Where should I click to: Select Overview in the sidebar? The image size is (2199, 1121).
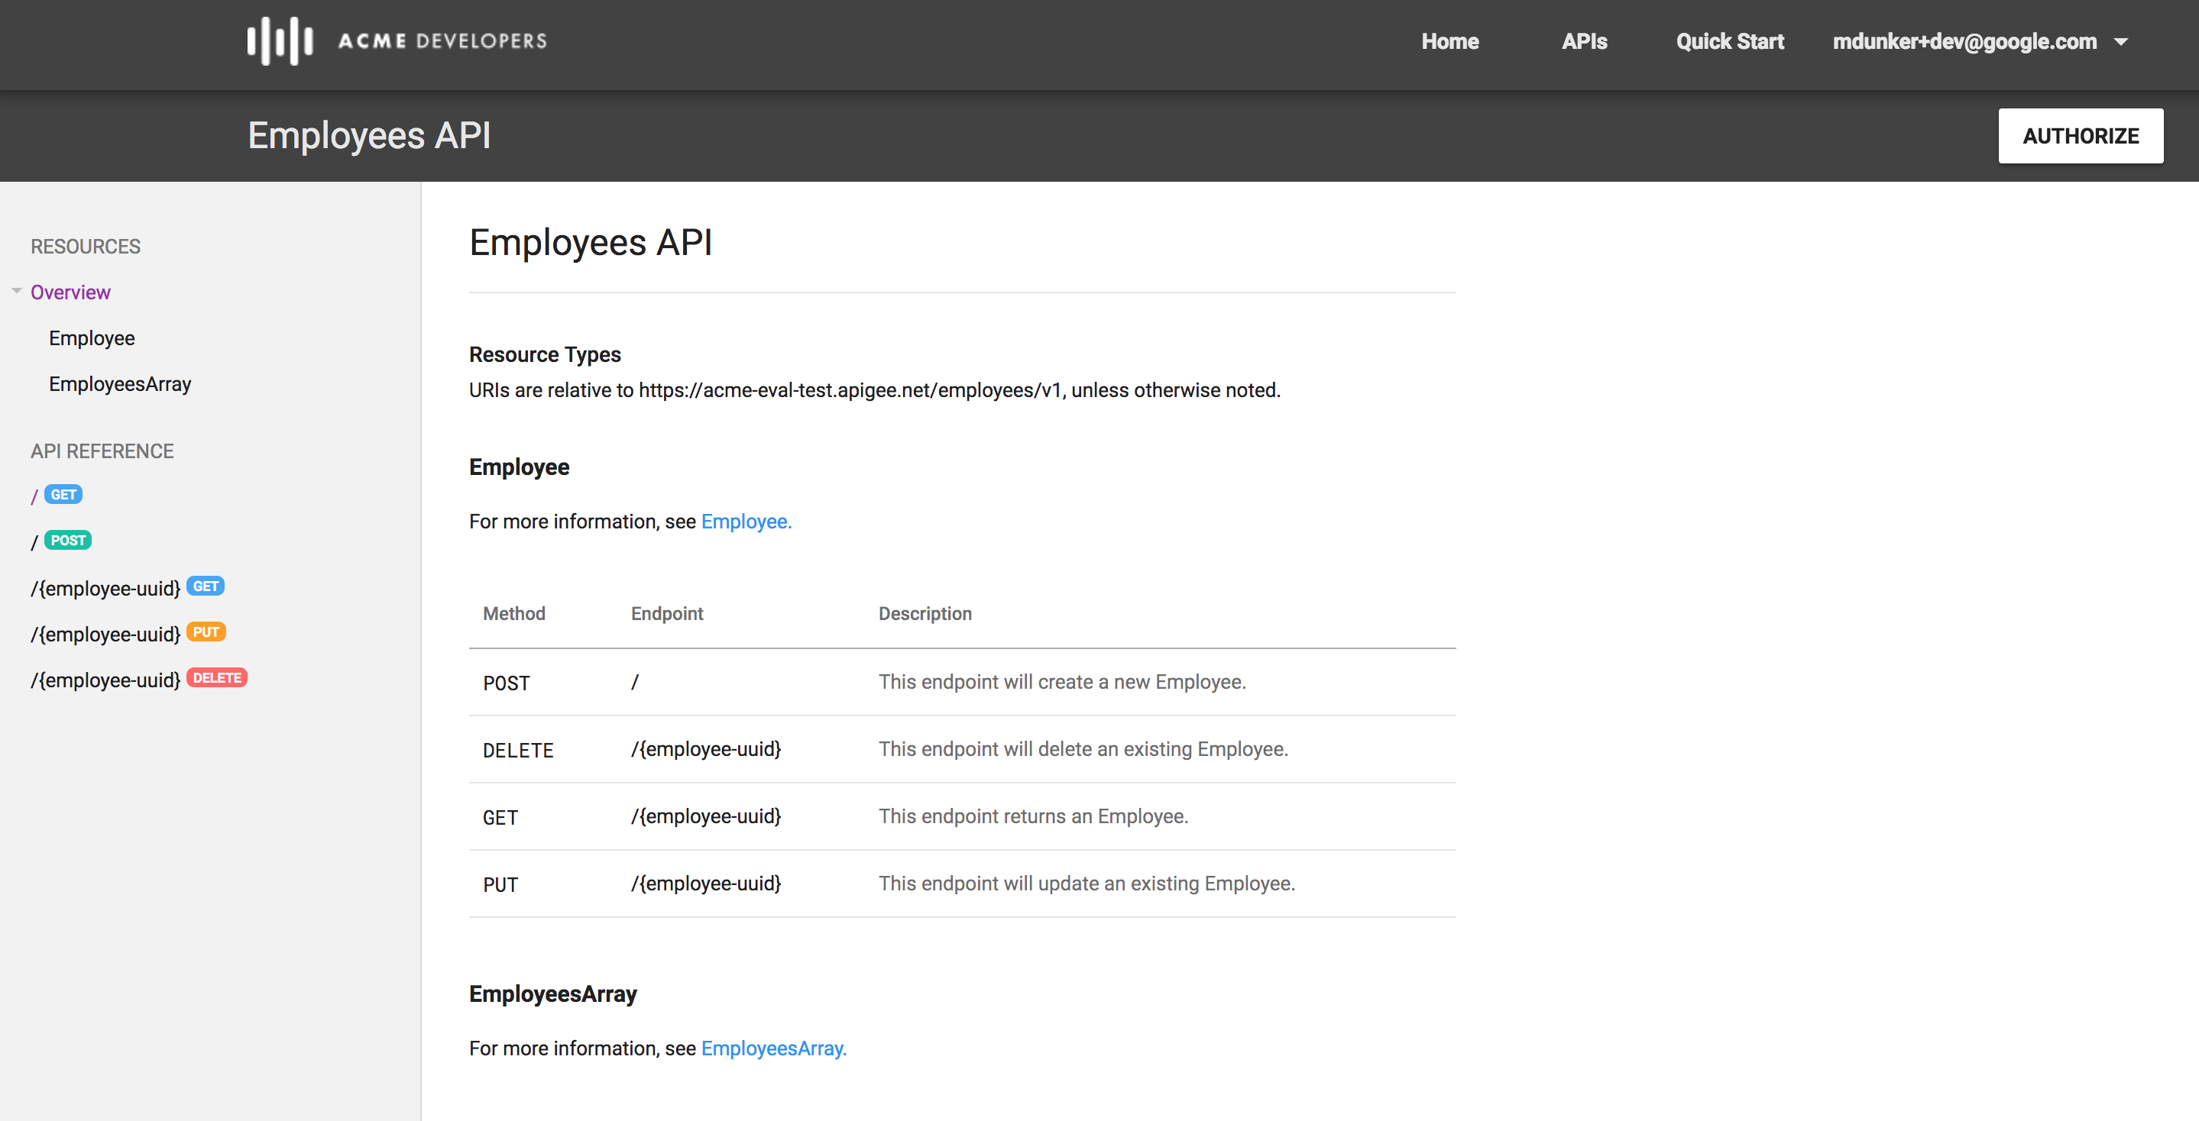[x=70, y=292]
